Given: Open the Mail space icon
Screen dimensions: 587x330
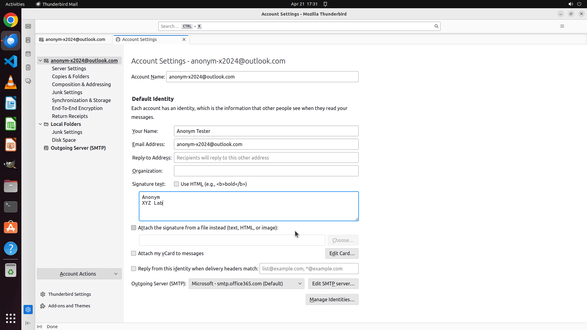Looking at the screenshot, I should [x=28, y=27].
